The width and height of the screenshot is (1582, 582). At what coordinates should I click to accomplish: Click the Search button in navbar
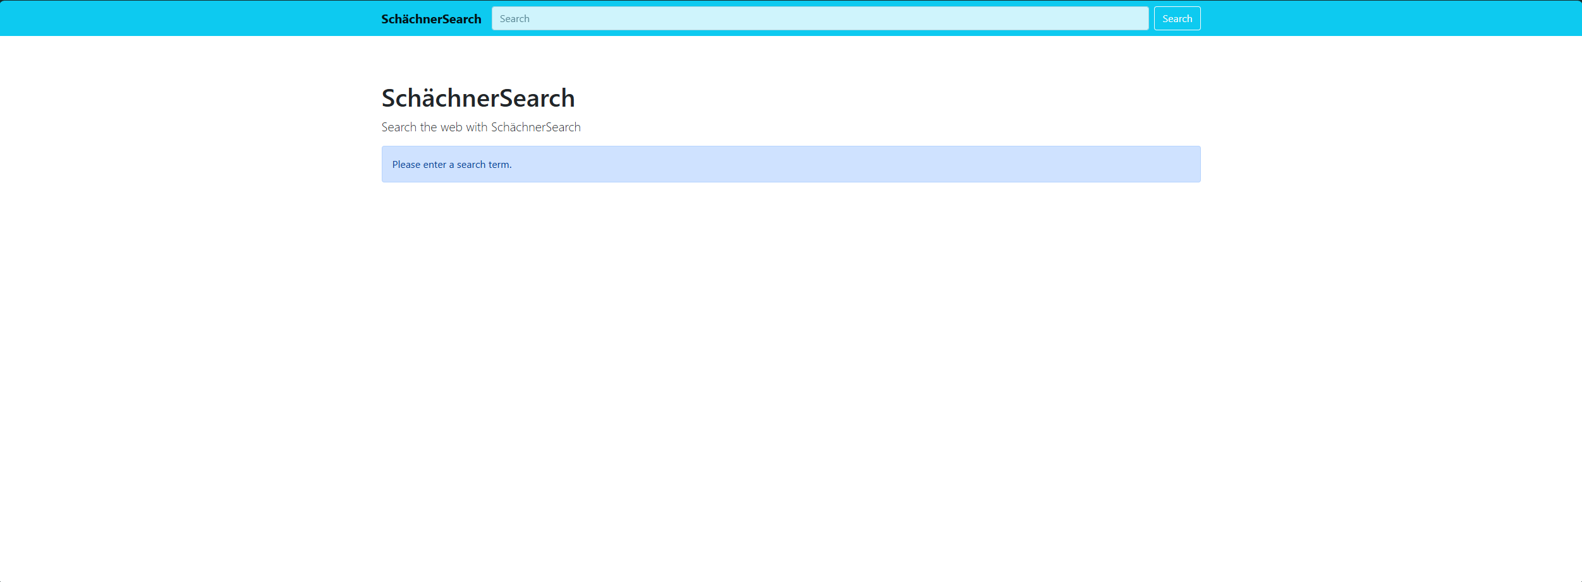1177,18
